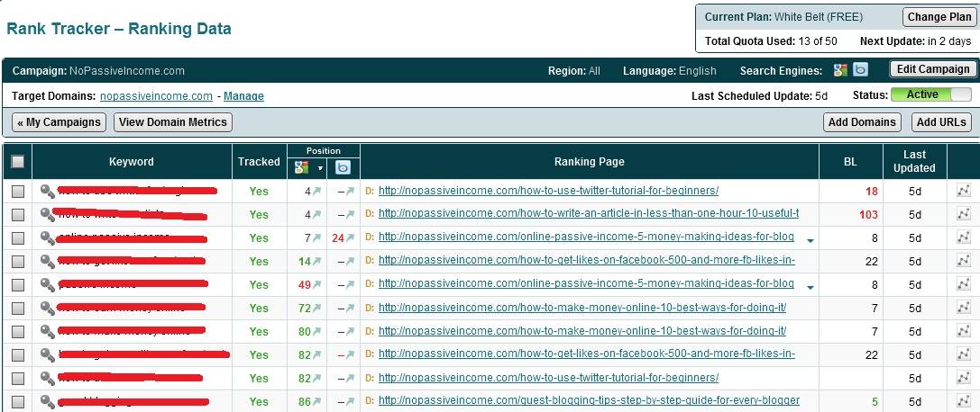
Task: Open how-to-make-money-online link in position 72 row
Action: point(582,308)
